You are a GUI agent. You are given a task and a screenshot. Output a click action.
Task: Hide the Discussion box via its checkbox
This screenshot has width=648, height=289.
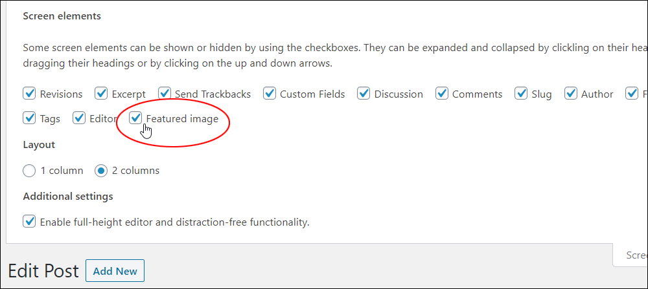[364, 94]
